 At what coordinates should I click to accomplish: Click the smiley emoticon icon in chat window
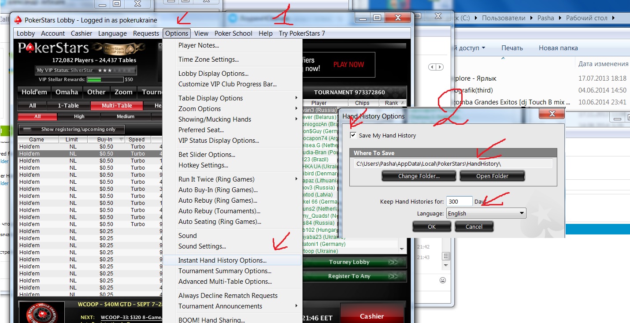(x=443, y=280)
